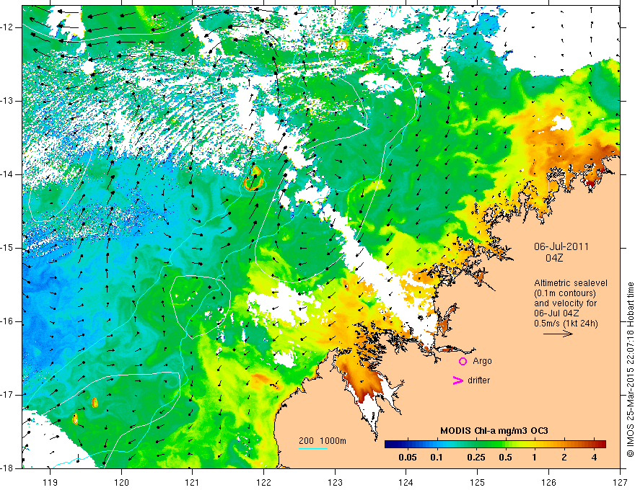
Task: Click the '-12' latitude axis label
Action: tap(8, 27)
